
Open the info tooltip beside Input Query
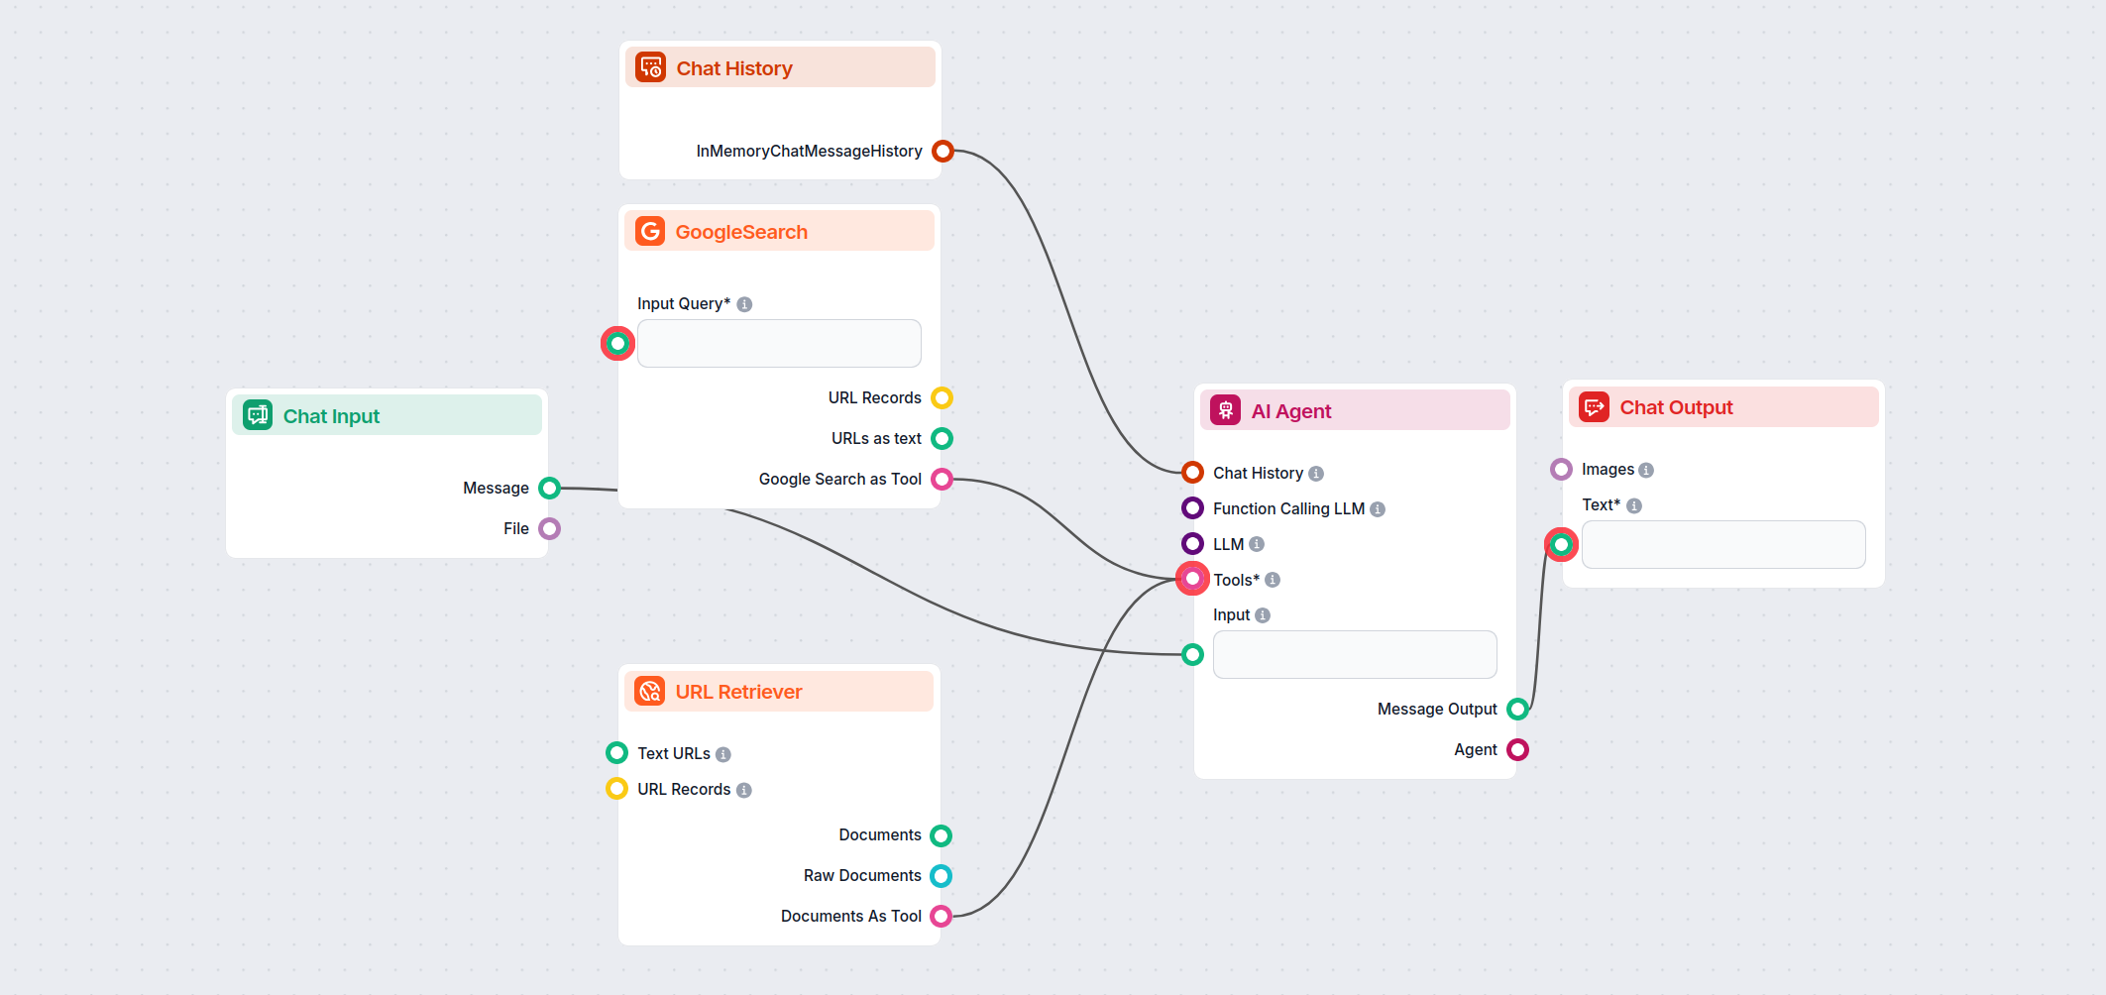click(x=744, y=303)
